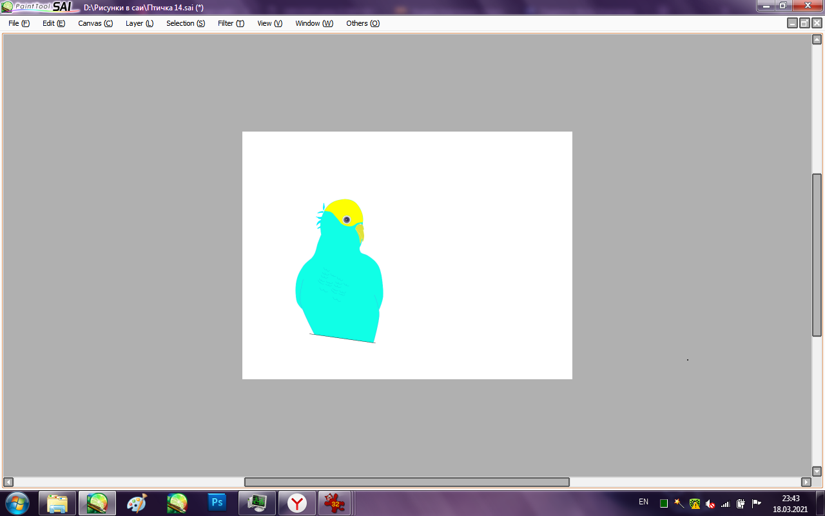
Task: Open Yandex Browser from the taskbar
Action: (x=296, y=502)
